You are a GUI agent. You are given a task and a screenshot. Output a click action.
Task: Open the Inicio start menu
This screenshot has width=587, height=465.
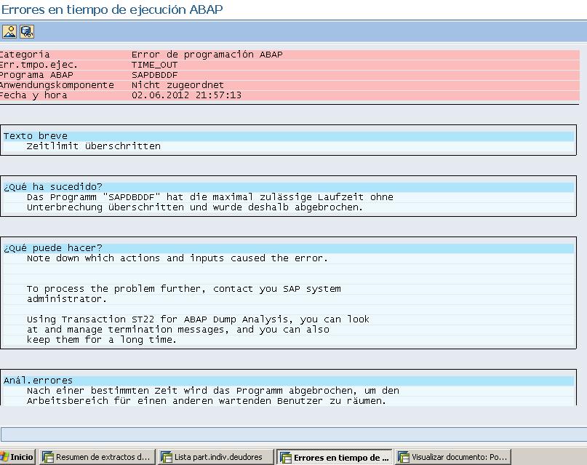click(x=17, y=457)
